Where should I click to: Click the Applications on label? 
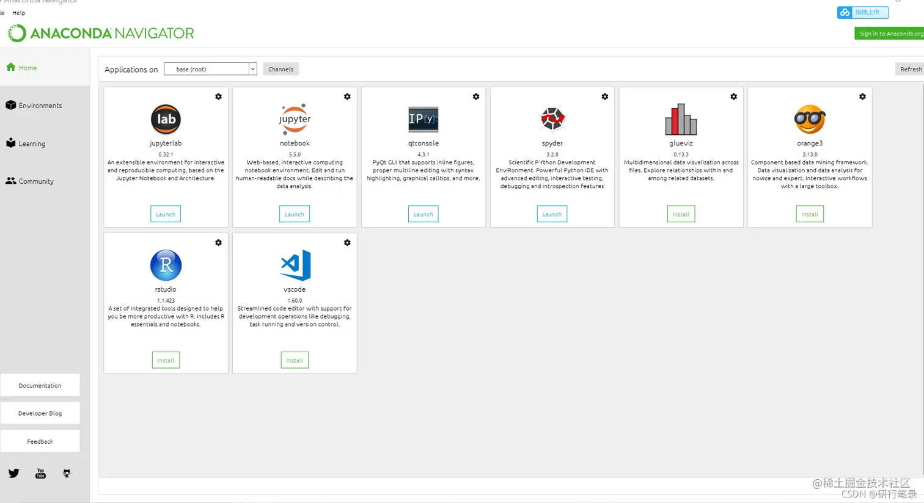[131, 70]
